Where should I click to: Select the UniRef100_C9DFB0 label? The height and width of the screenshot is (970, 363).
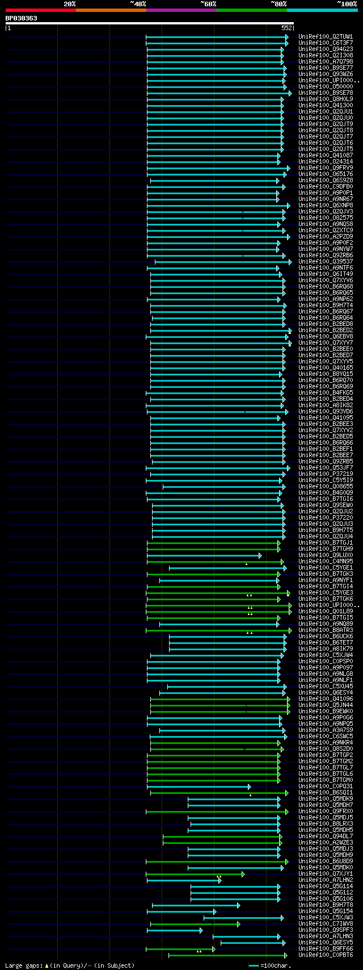[326, 186]
